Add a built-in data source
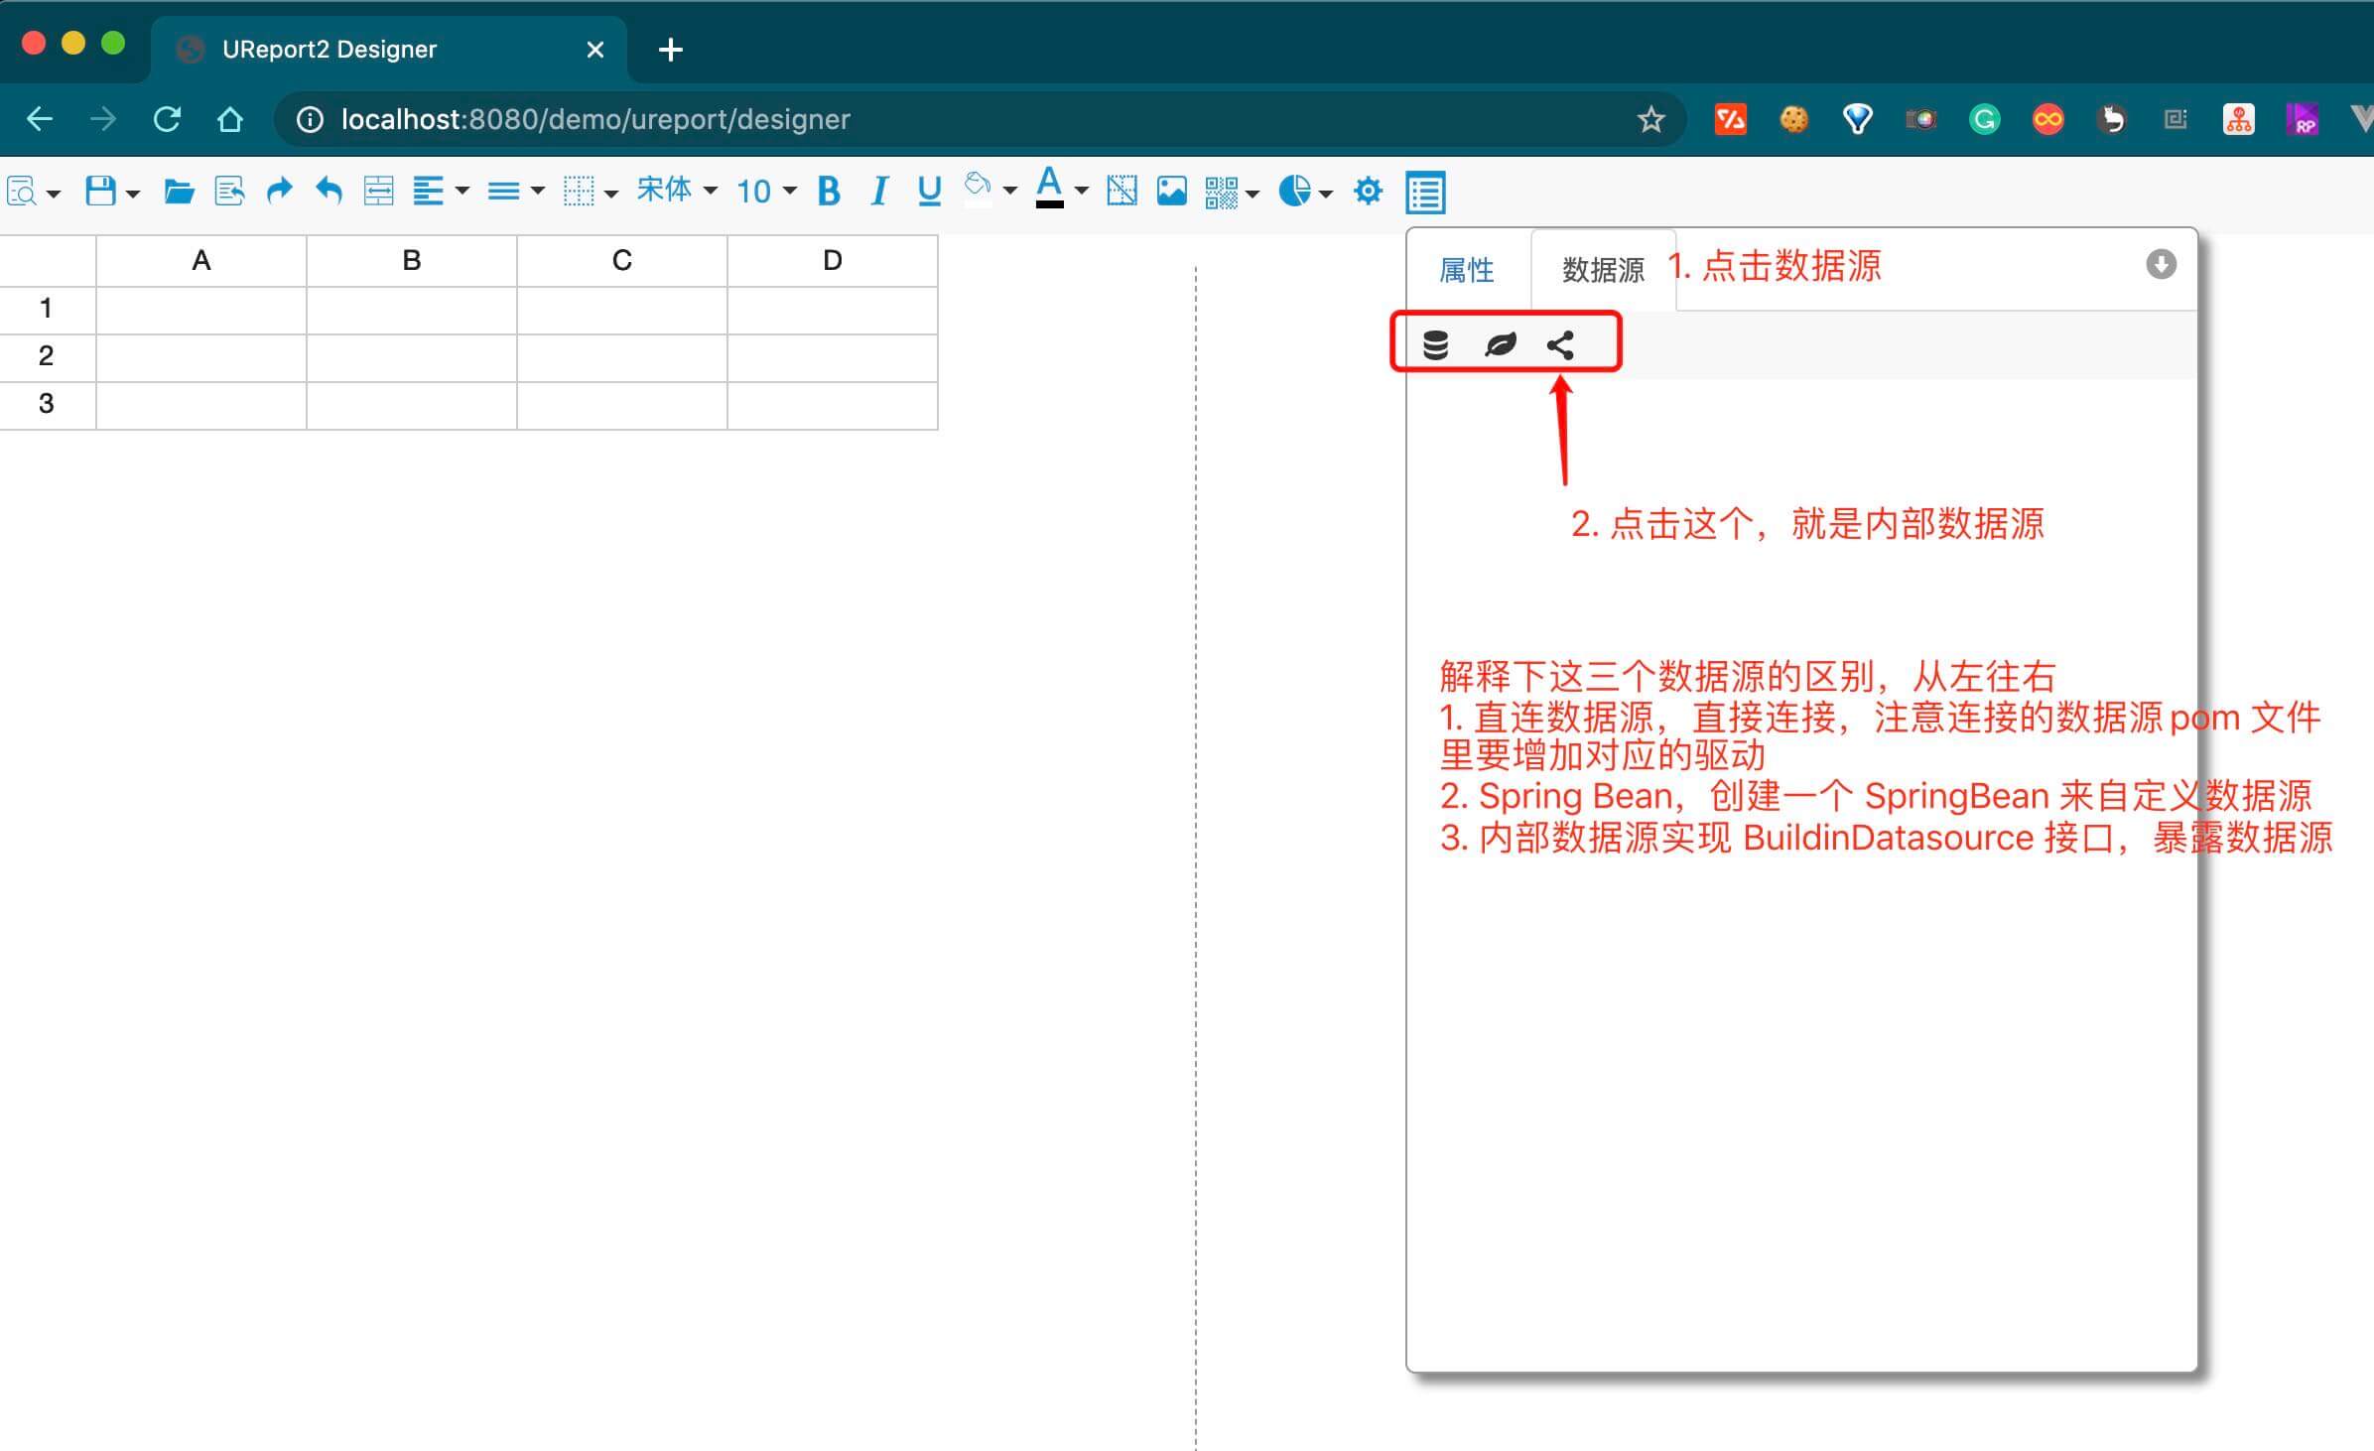 (1560, 344)
